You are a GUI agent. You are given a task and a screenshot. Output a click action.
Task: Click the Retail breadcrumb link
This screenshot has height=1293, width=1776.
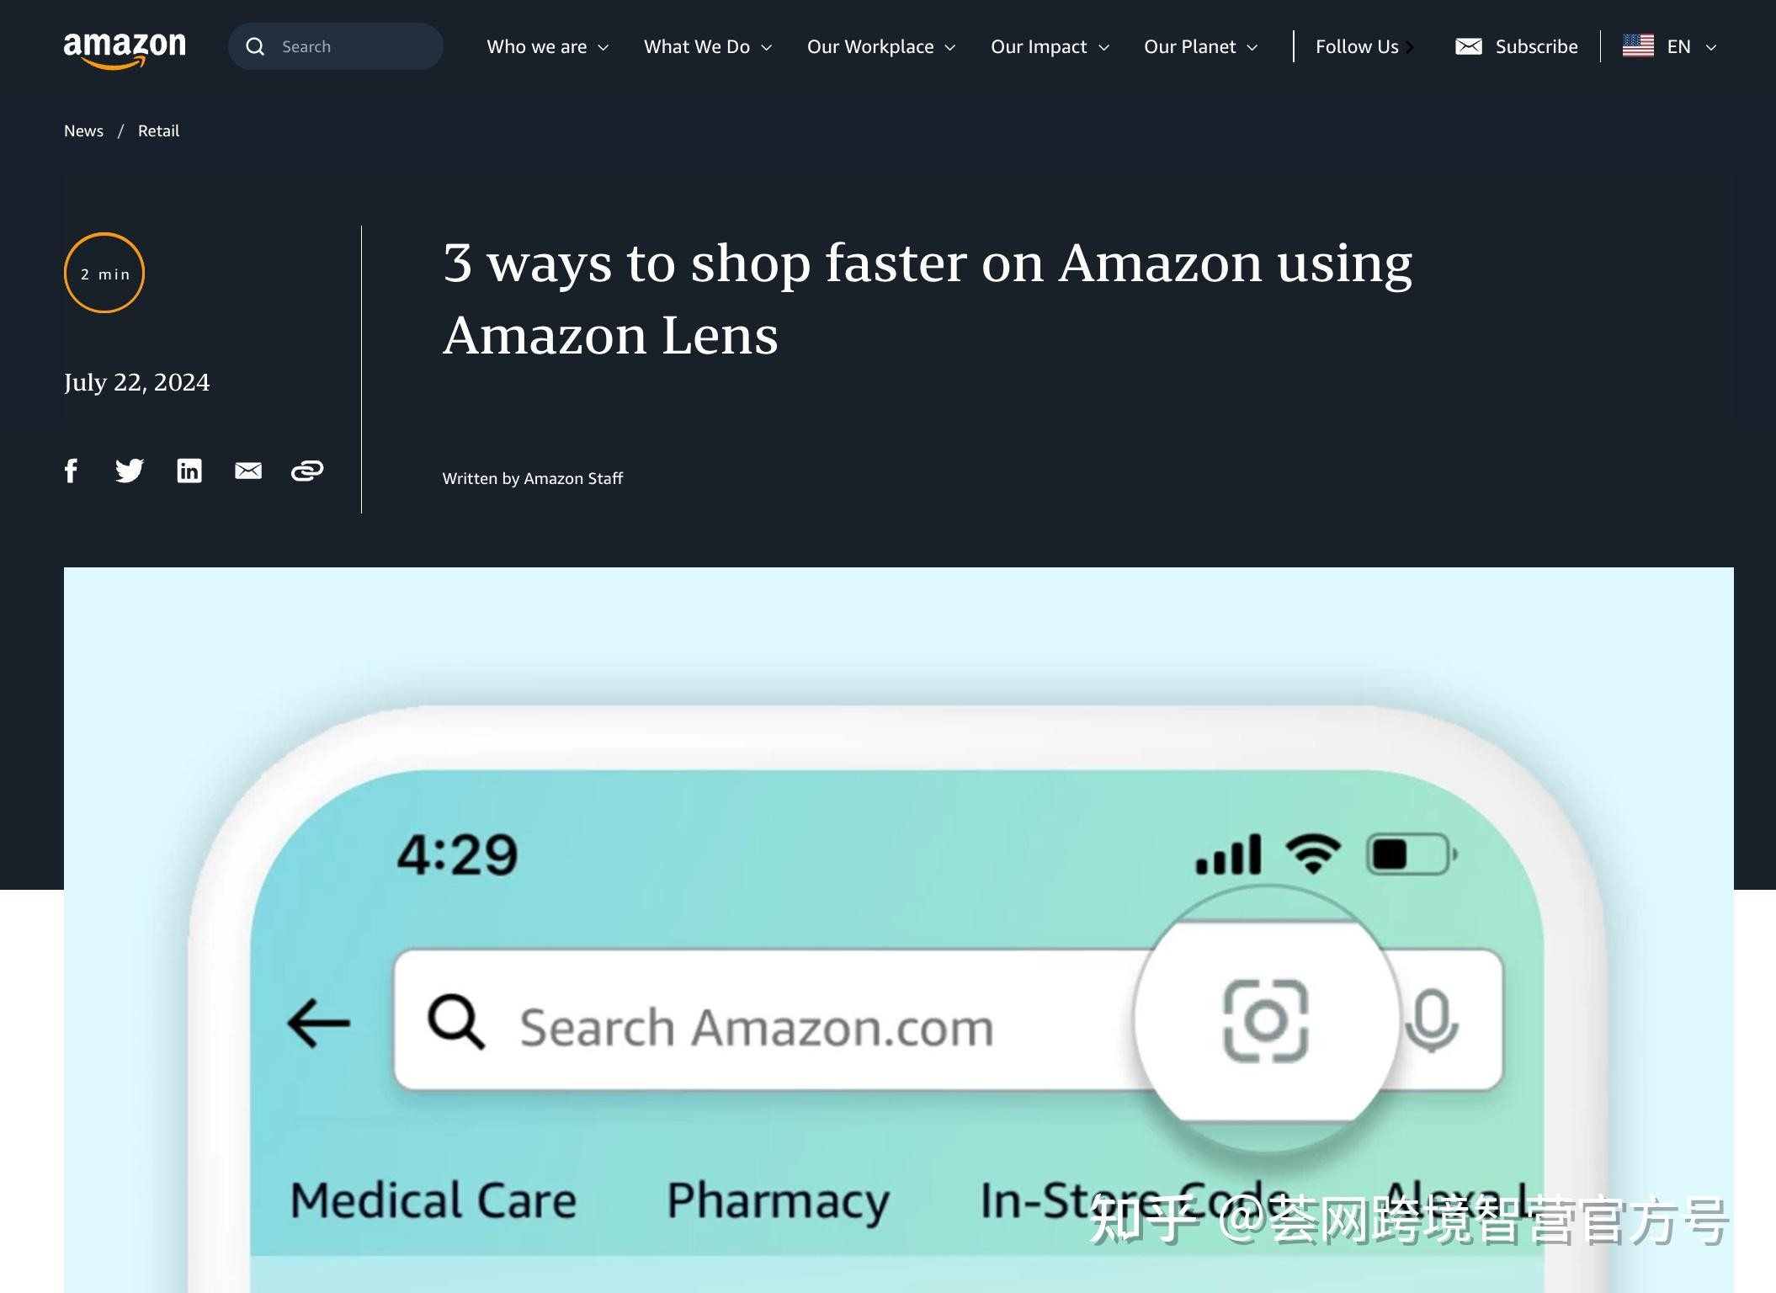(x=157, y=130)
